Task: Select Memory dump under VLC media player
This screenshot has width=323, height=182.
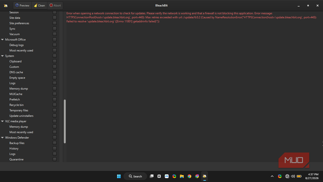Action: click(19, 127)
